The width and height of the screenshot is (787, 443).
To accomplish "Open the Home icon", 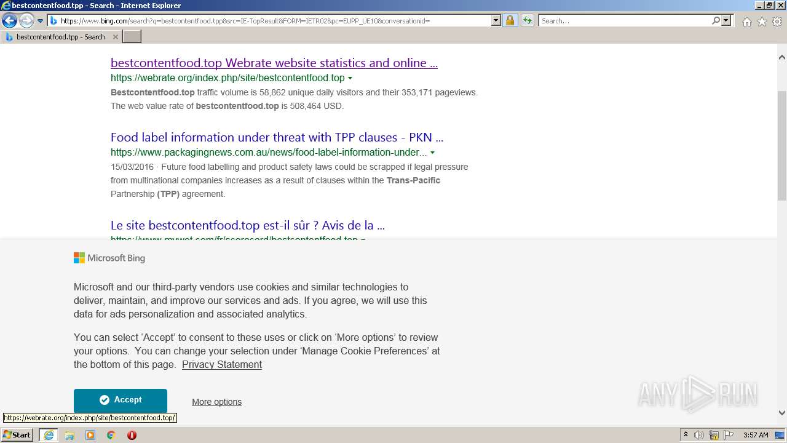I will pyautogui.click(x=746, y=22).
